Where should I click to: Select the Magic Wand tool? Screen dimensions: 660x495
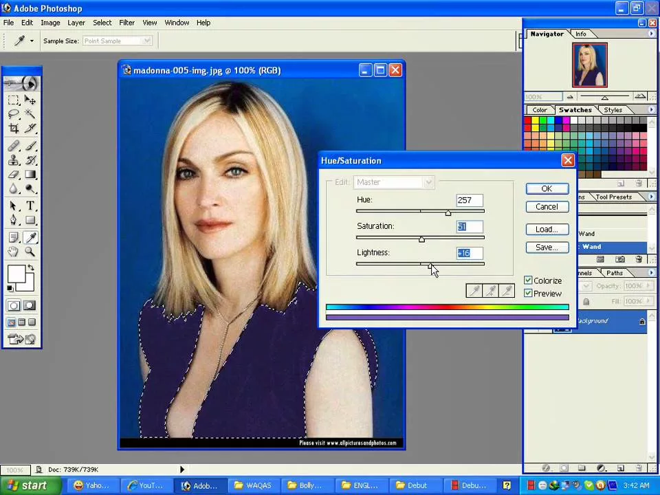point(30,113)
